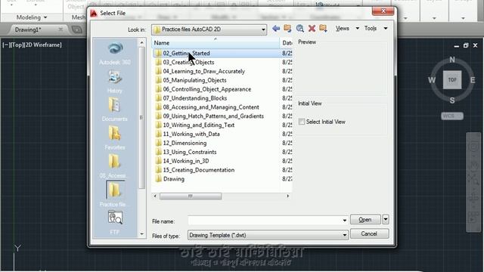Click the horizontal scrollbar thumb in file list
The image size is (484, 272).
pos(191,196)
